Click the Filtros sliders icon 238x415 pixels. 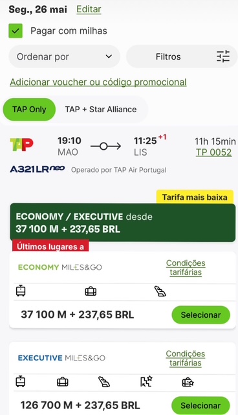tap(223, 56)
